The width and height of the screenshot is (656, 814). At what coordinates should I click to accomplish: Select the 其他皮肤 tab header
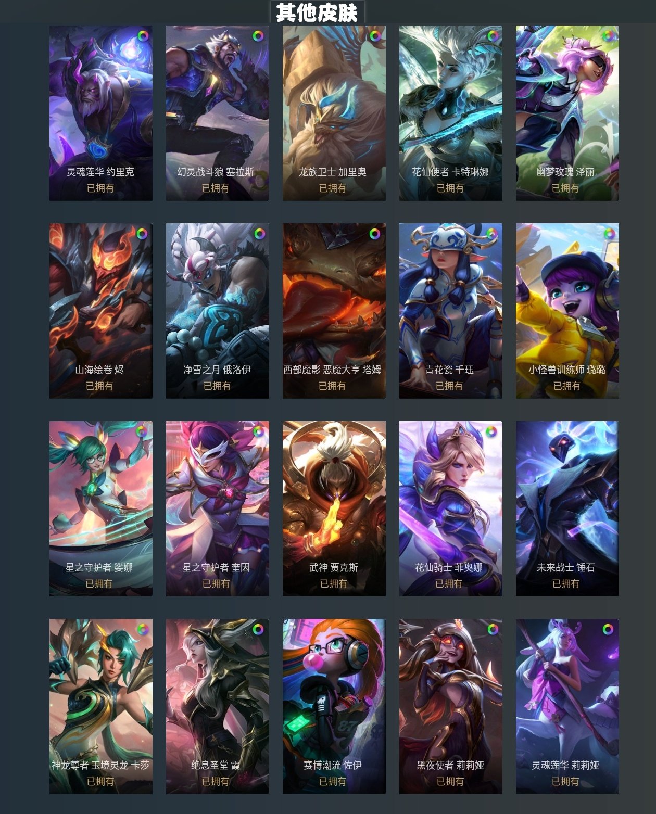[x=317, y=12]
